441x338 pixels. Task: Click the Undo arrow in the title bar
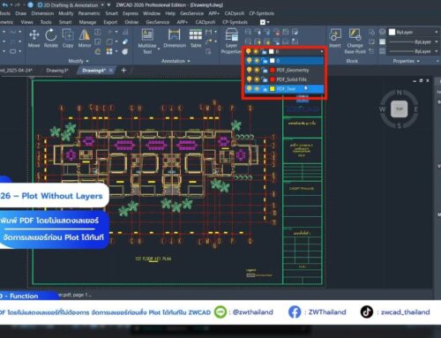click(5, 5)
